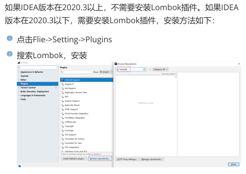Select the CVS Integration row
The height and width of the screenshot is (174, 246).
[87, 148]
